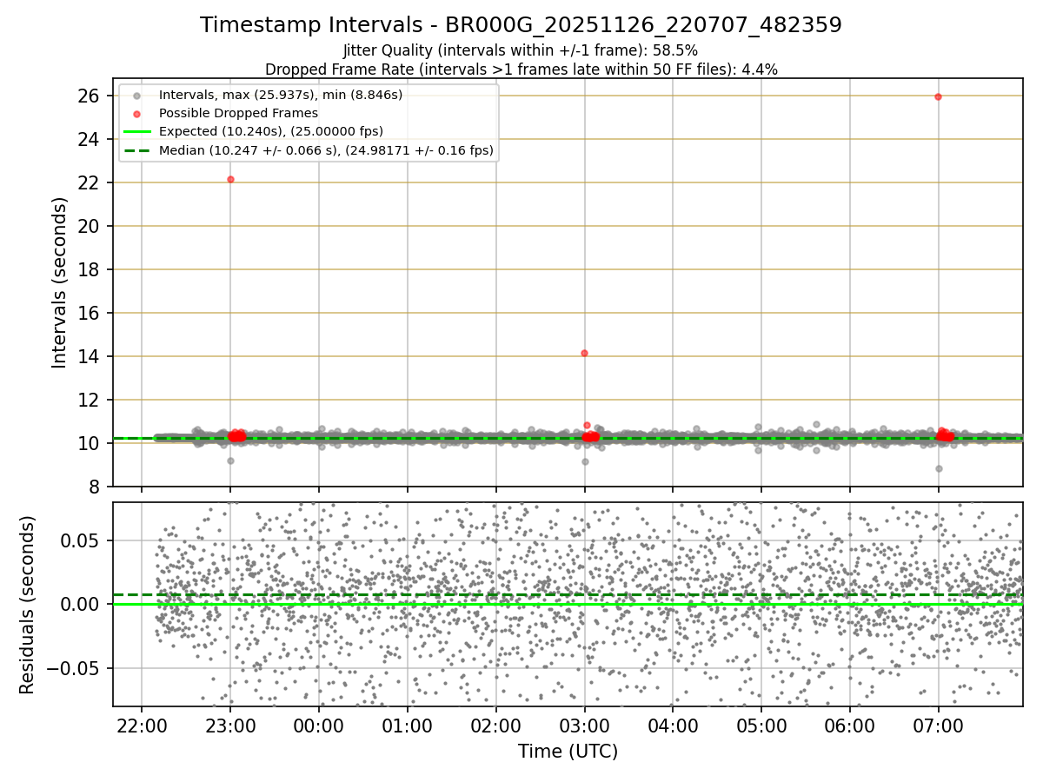
Task: Click the red dropped-frame point near 22 seconds
Action: coord(230,179)
